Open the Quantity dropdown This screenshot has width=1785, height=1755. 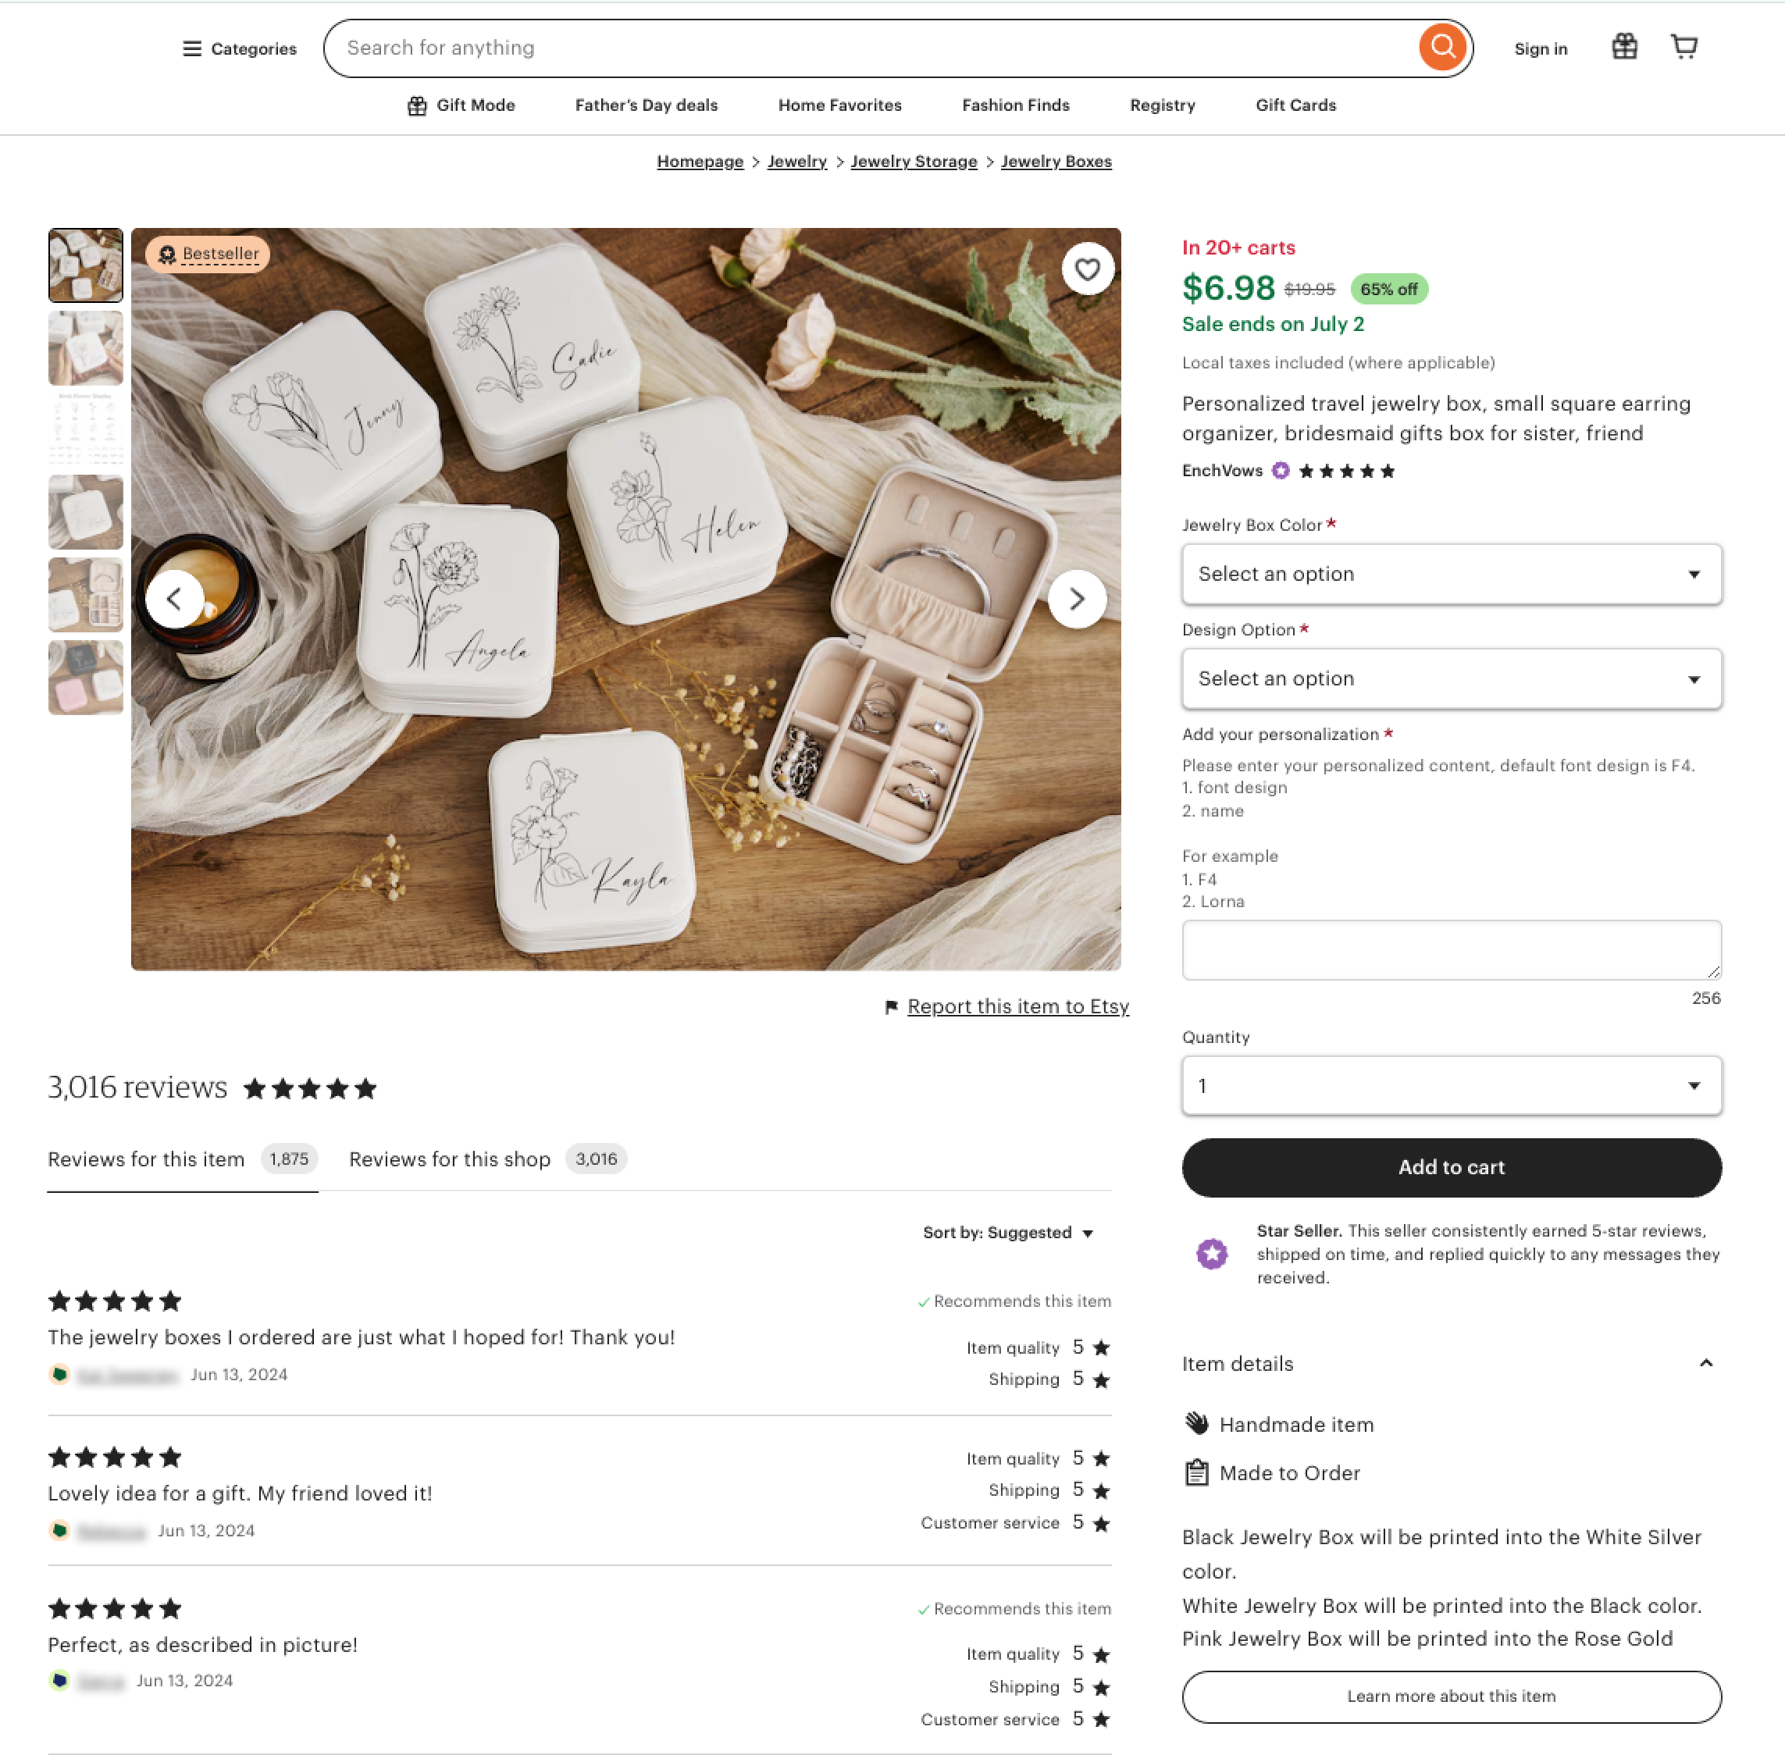(x=1450, y=1086)
